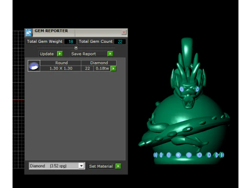The width and height of the screenshot is (251, 188).
Task: Select the round gem thumbnail in the list
Action: tap(34, 66)
